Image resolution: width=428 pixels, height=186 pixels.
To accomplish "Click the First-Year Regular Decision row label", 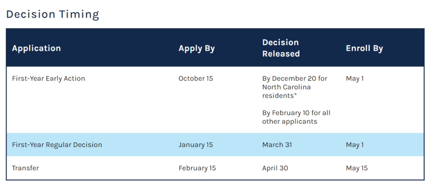I will pos(57,145).
